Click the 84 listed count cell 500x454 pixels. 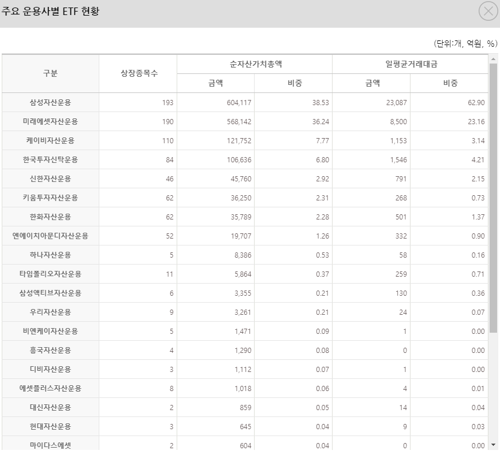click(x=170, y=160)
